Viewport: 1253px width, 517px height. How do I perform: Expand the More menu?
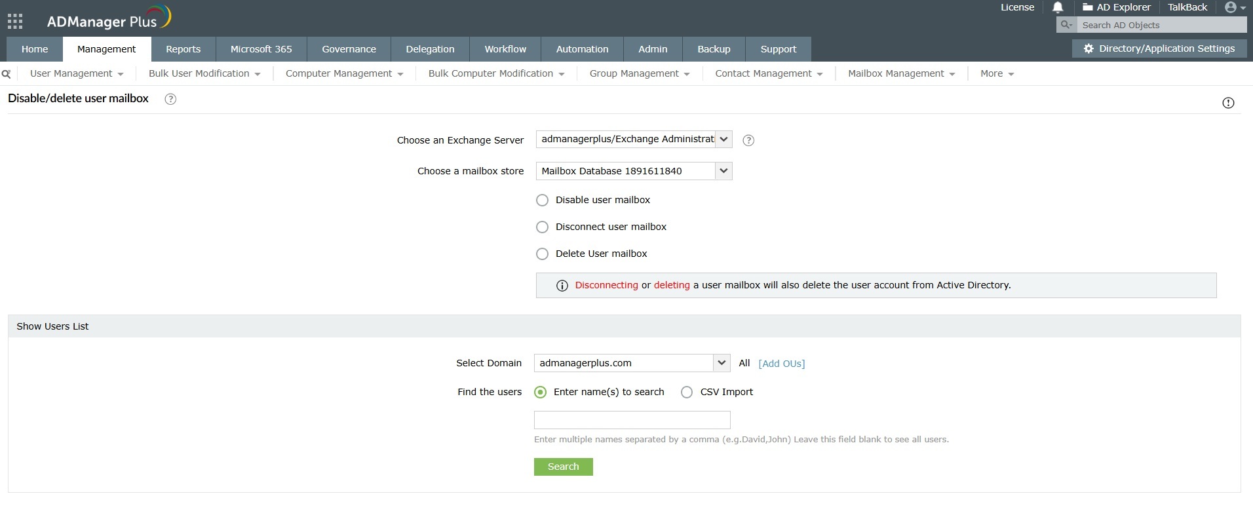click(x=997, y=73)
